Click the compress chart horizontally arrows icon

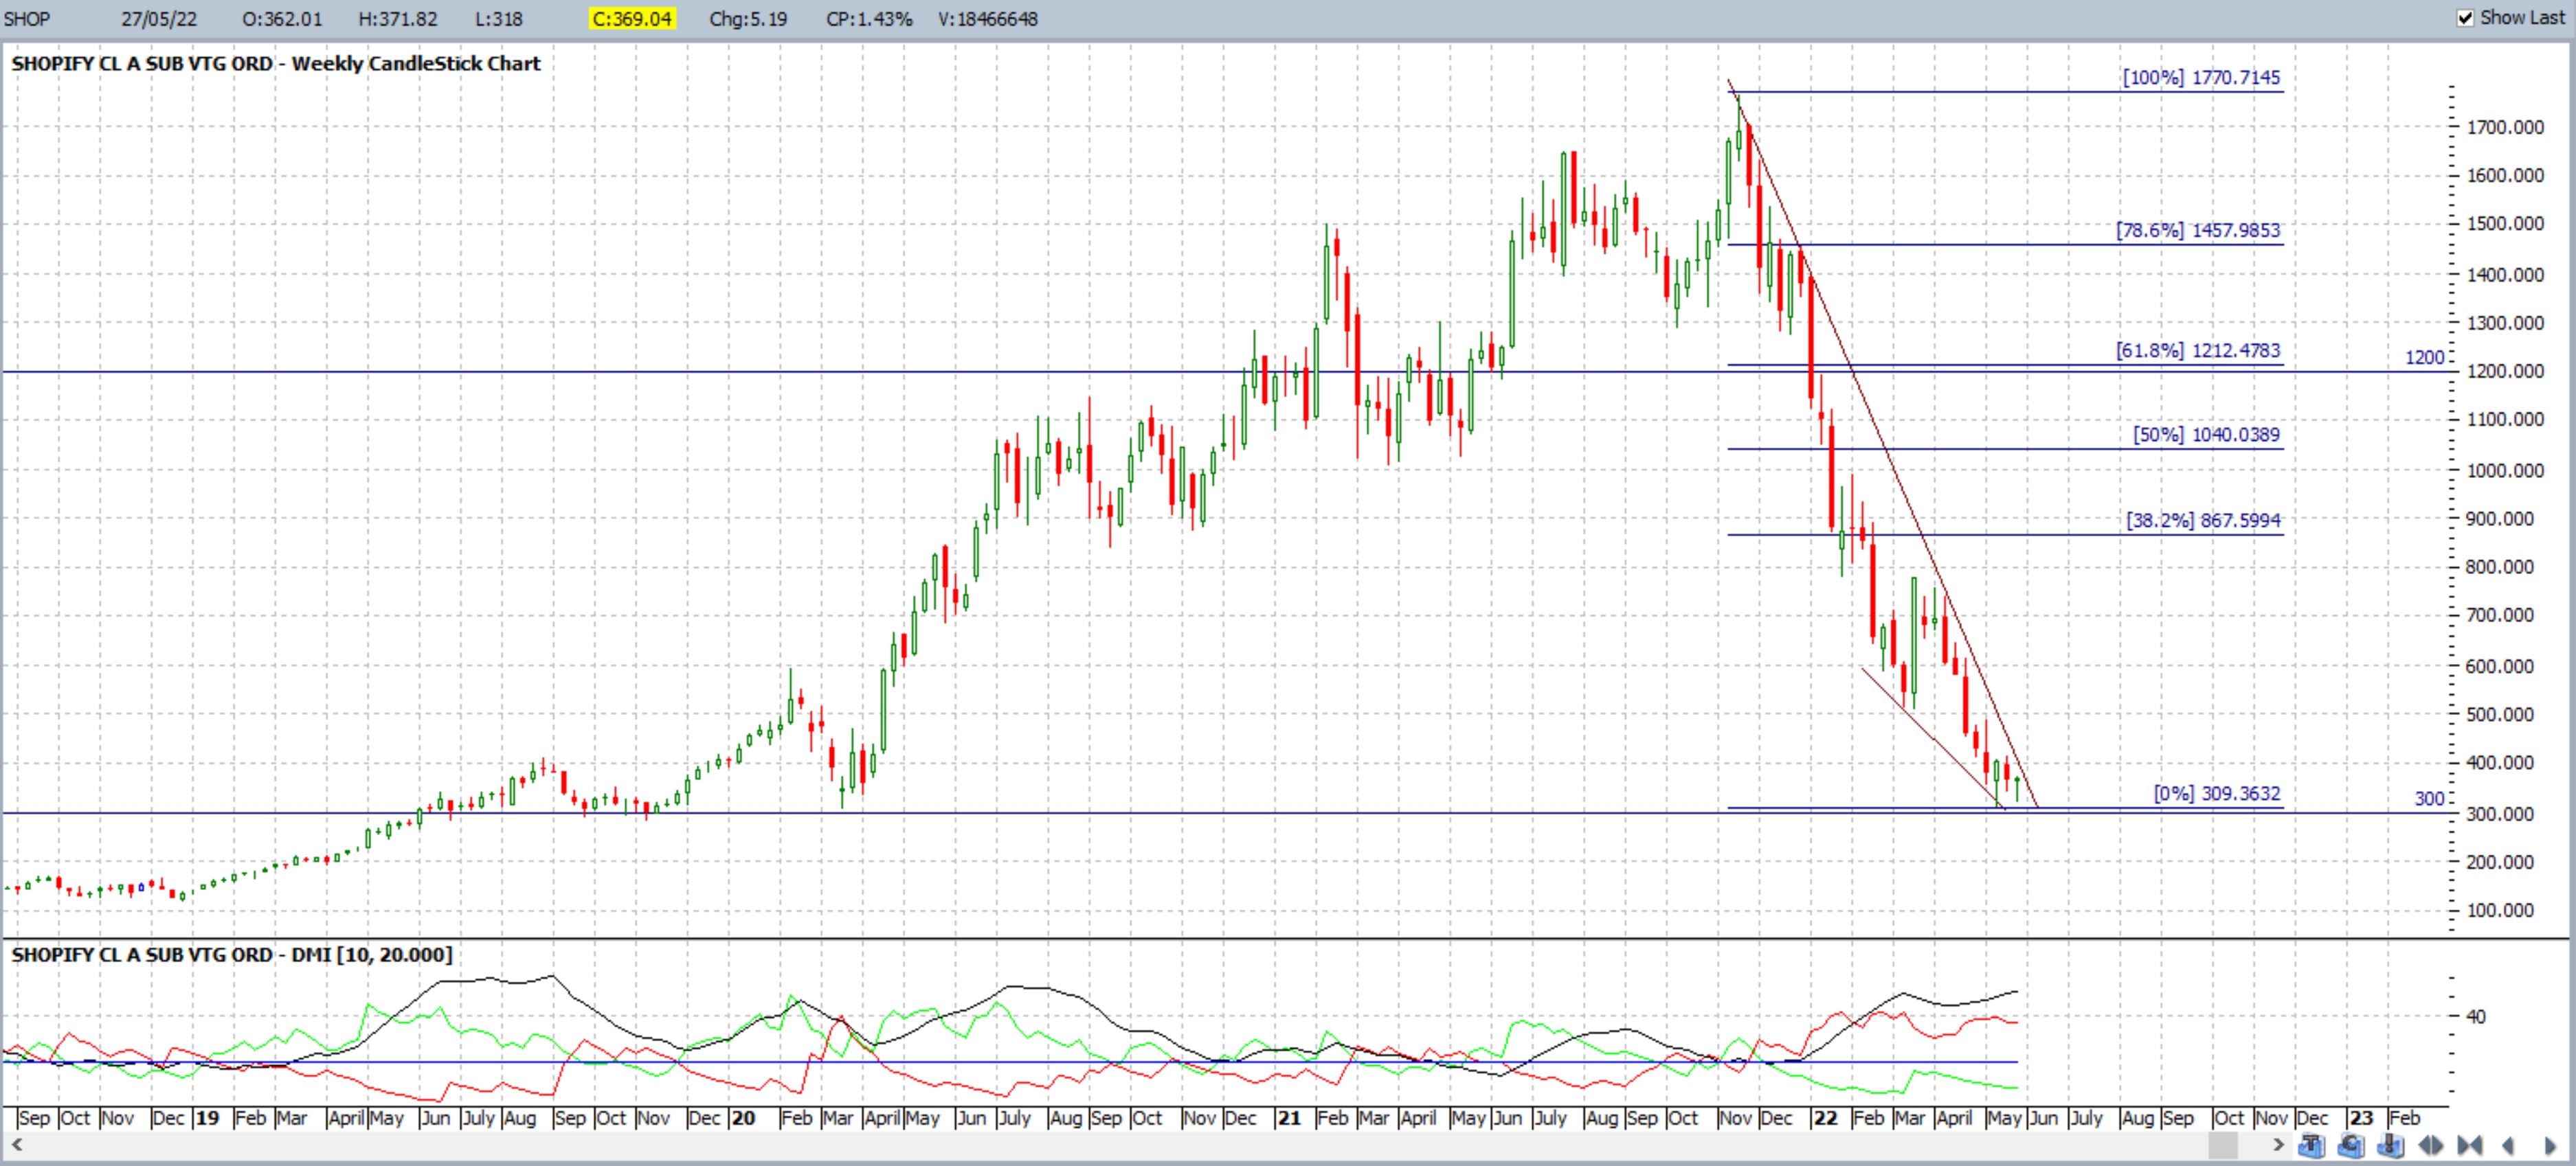[2470, 1145]
